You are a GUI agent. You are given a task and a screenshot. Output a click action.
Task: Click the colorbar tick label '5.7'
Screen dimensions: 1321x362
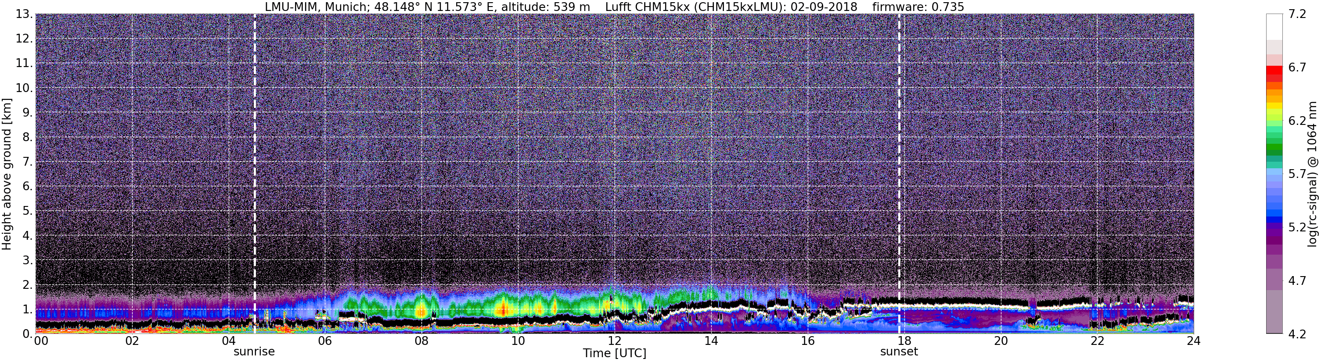coord(1297,174)
